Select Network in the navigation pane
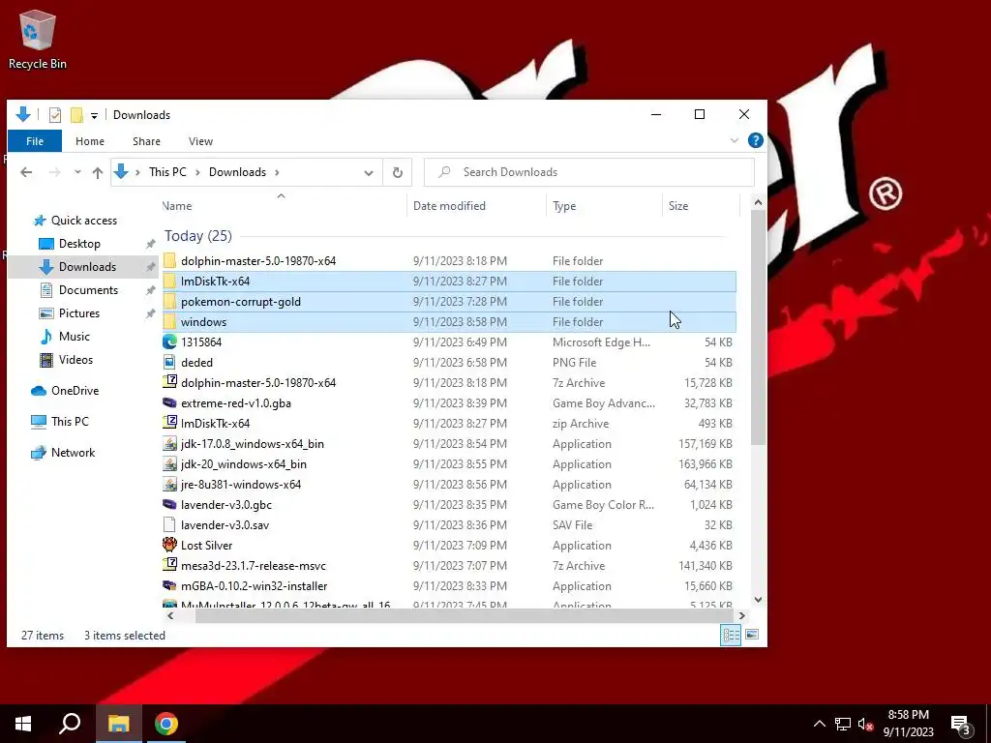The image size is (991, 743). pos(73,453)
